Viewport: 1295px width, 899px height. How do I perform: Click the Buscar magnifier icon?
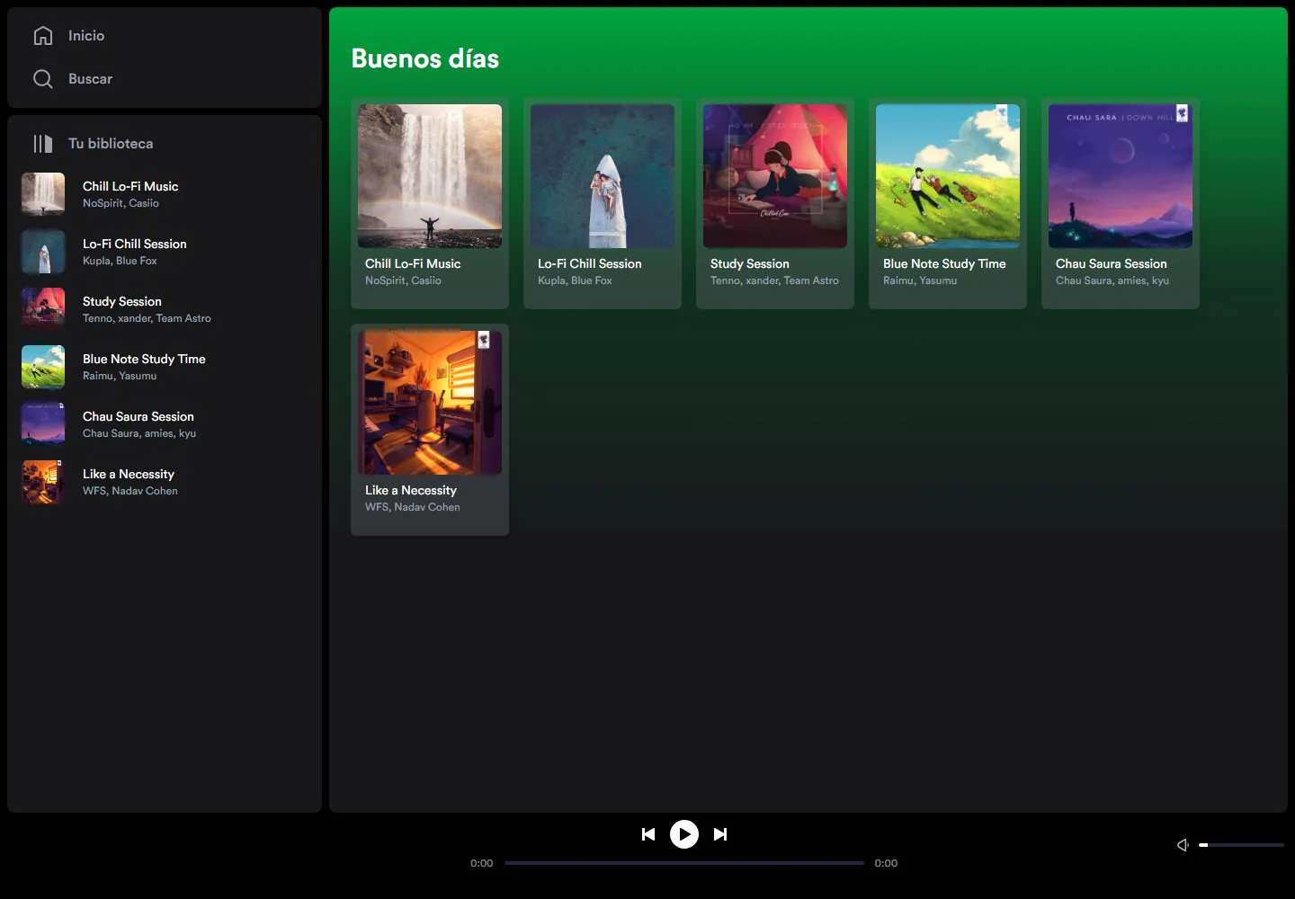point(43,79)
